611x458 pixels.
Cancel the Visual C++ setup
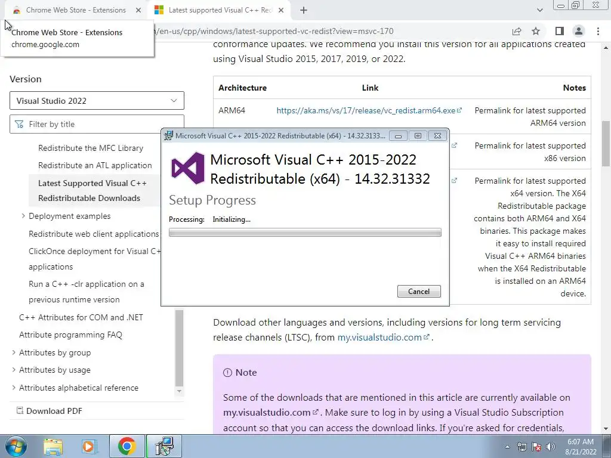[419, 291]
